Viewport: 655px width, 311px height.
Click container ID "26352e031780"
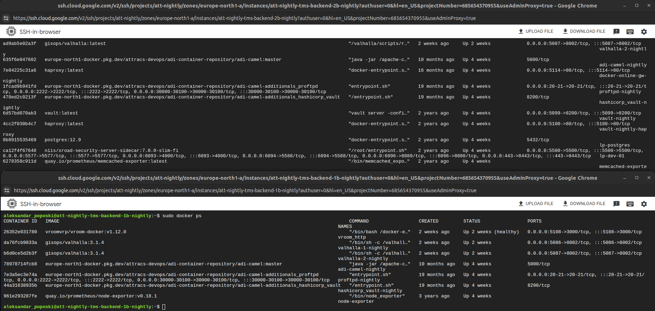pos(20,232)
